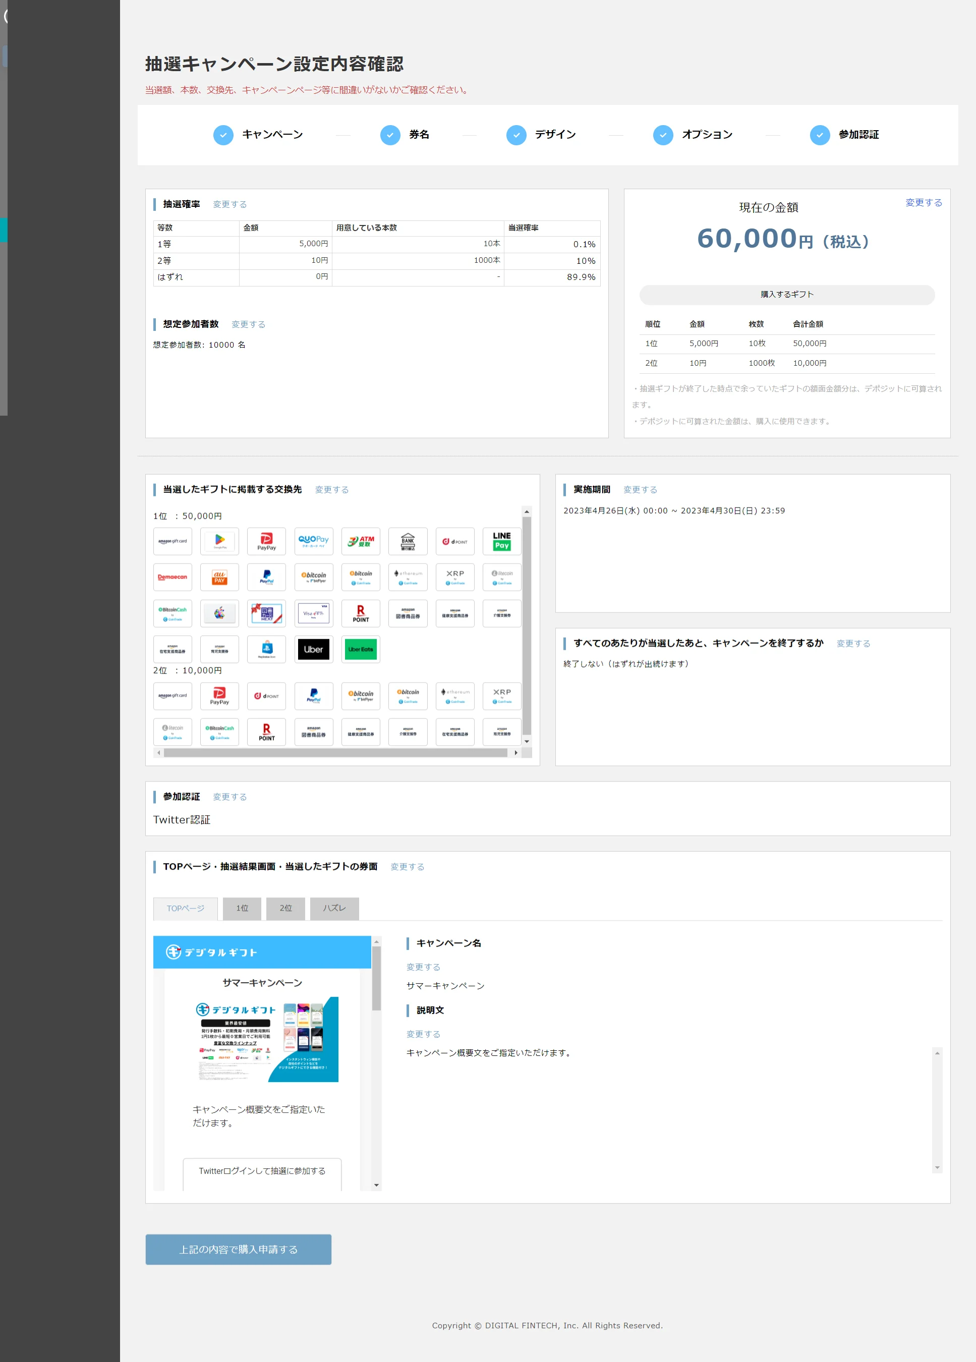Image resolution: width=976 pixels, height=1362 pixels.
Task: Click 変更する in 現在の金額 panel
Action: click(924, 202)
